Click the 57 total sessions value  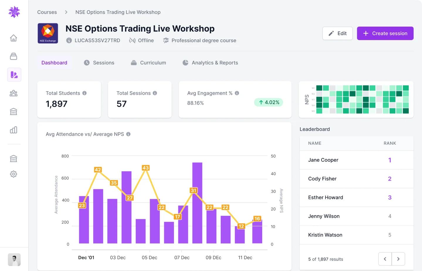pos(122,104)
